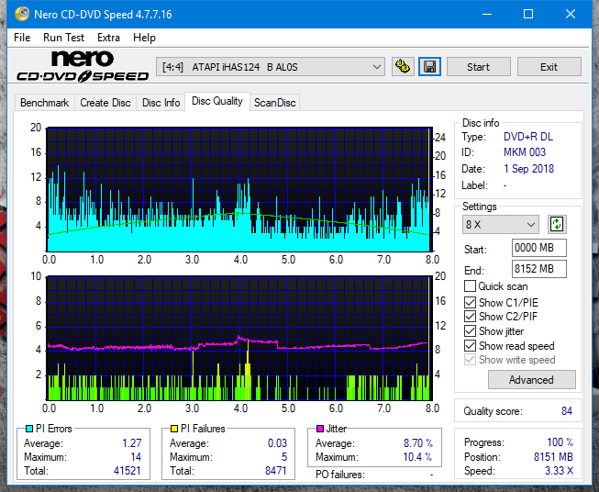
Task: Click the save floppy disk icon
Action: coord(430,67)
